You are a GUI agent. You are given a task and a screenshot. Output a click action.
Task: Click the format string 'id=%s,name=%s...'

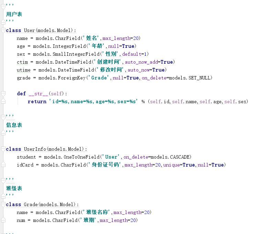(93, 102)
